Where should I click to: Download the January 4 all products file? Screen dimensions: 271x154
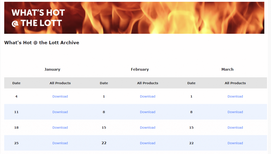point(60,96)
